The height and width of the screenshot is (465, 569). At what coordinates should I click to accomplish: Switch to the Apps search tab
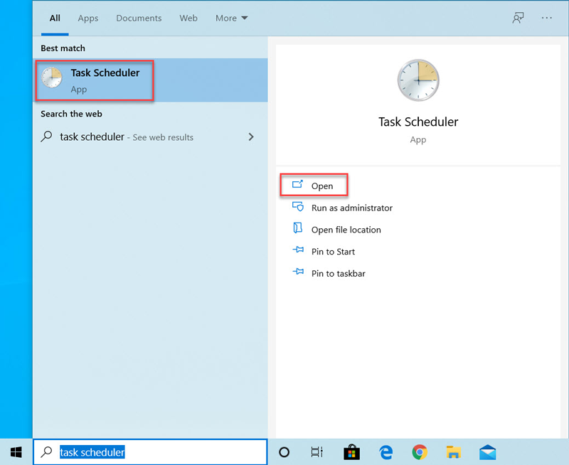(x=87, y=18)
